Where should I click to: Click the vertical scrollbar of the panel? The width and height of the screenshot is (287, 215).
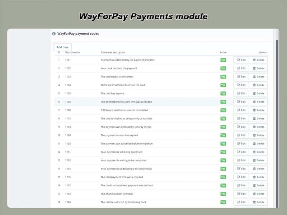point(277,123)
